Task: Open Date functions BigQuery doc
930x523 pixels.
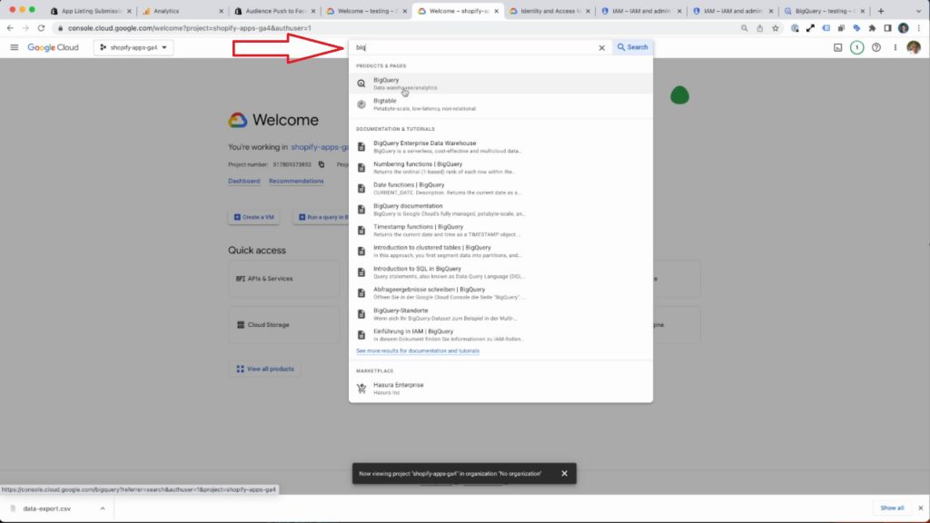Action: coord(500,189)
